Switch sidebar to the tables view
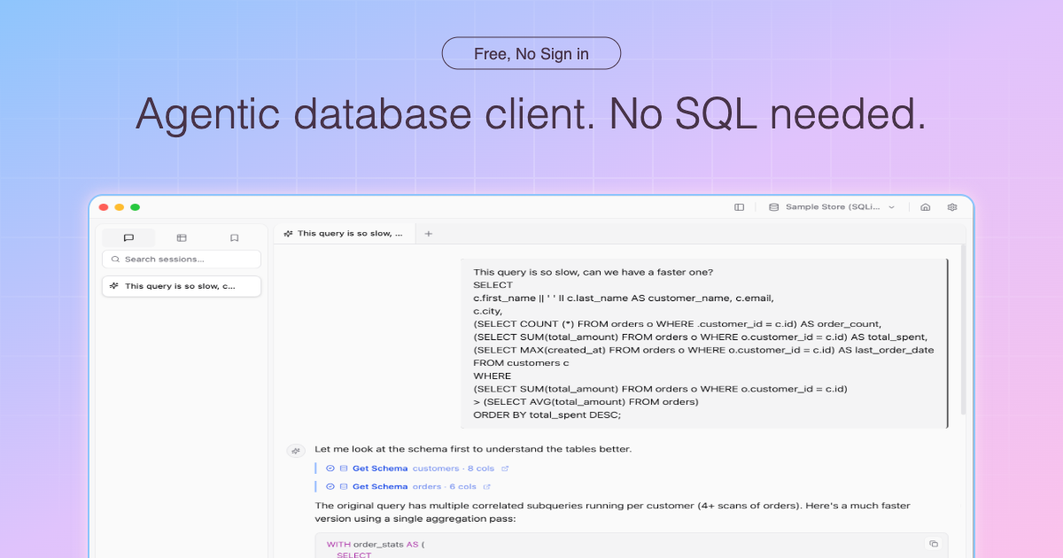 pos(182,237)
